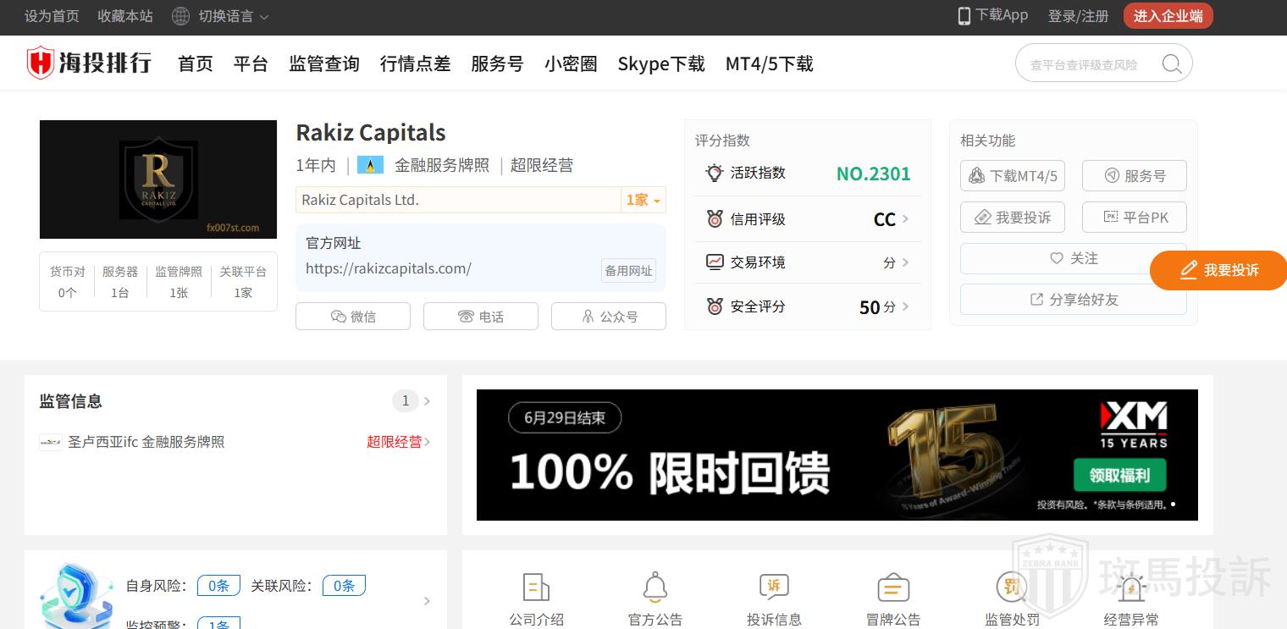Click the orange 我要投诉 floating button

(x=1218, y=270)
